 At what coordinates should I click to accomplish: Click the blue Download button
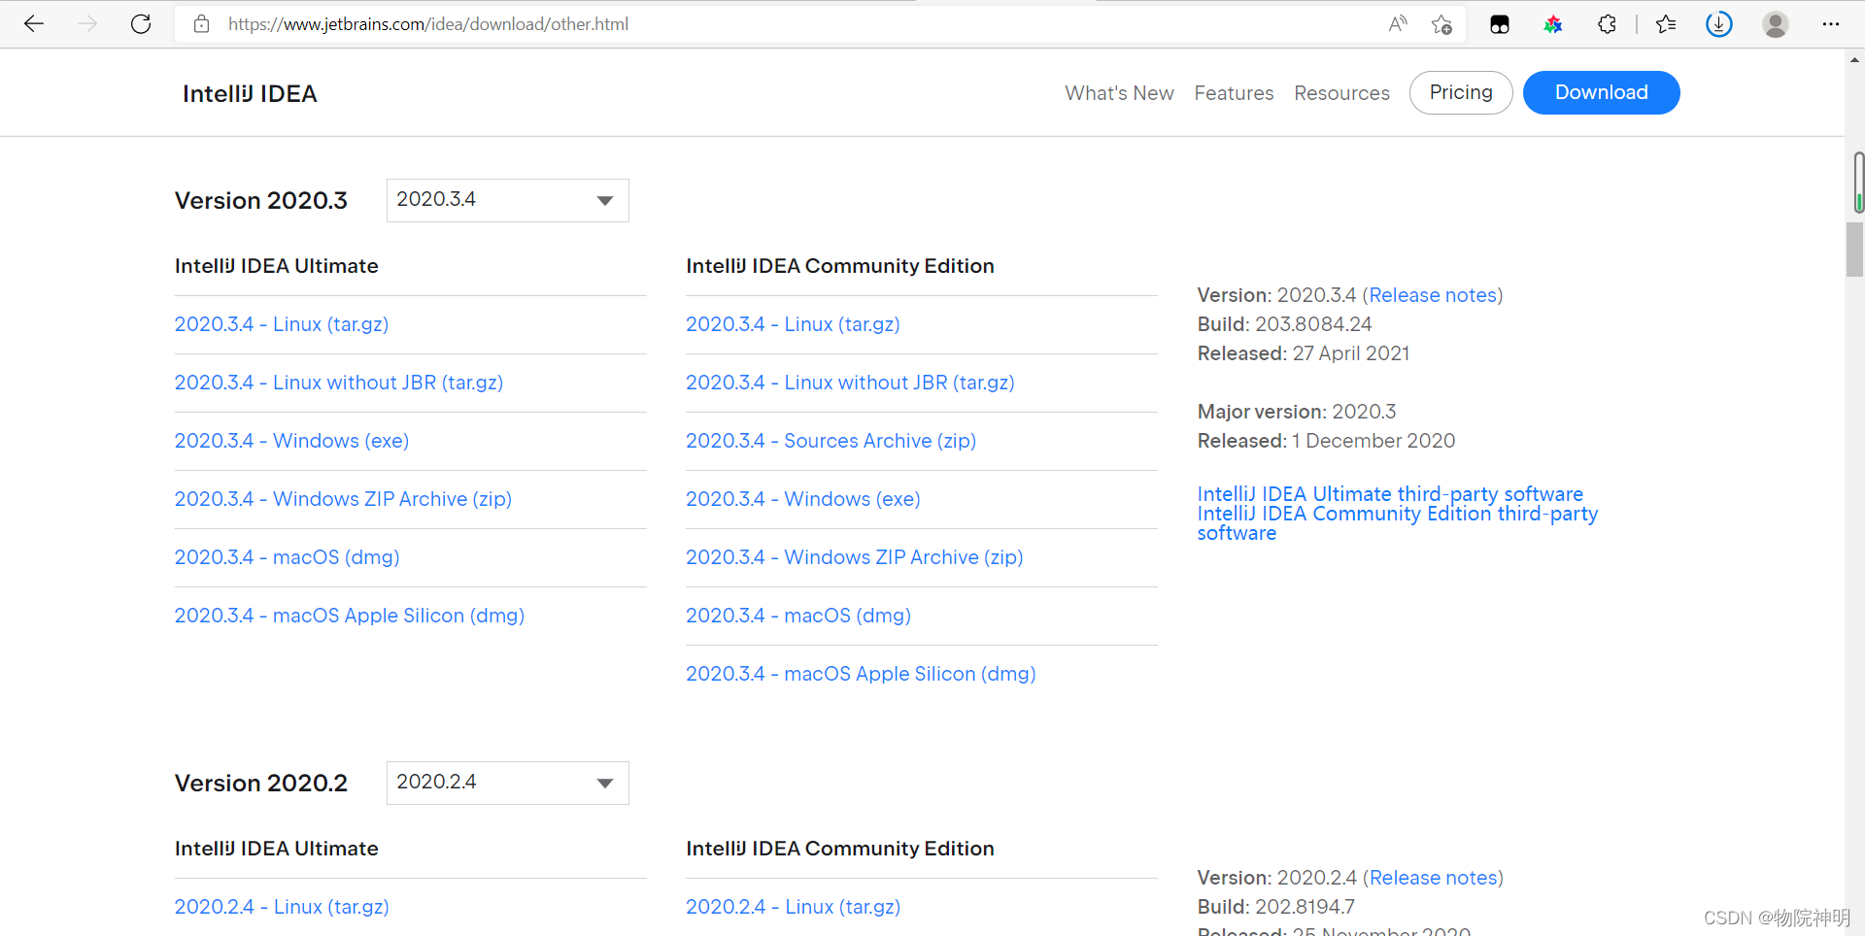pyautogui.click(x=1601, y=92)
